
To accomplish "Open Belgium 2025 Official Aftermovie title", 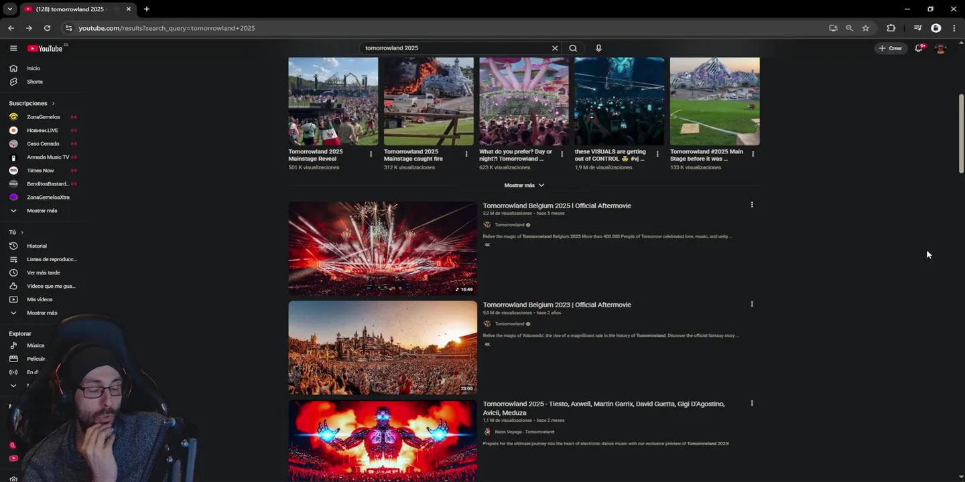I will 557,206.
